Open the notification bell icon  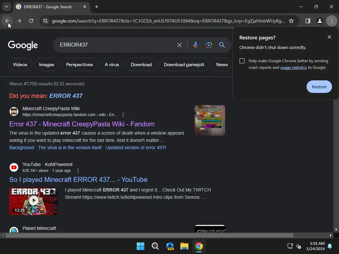tap(330, 246)
